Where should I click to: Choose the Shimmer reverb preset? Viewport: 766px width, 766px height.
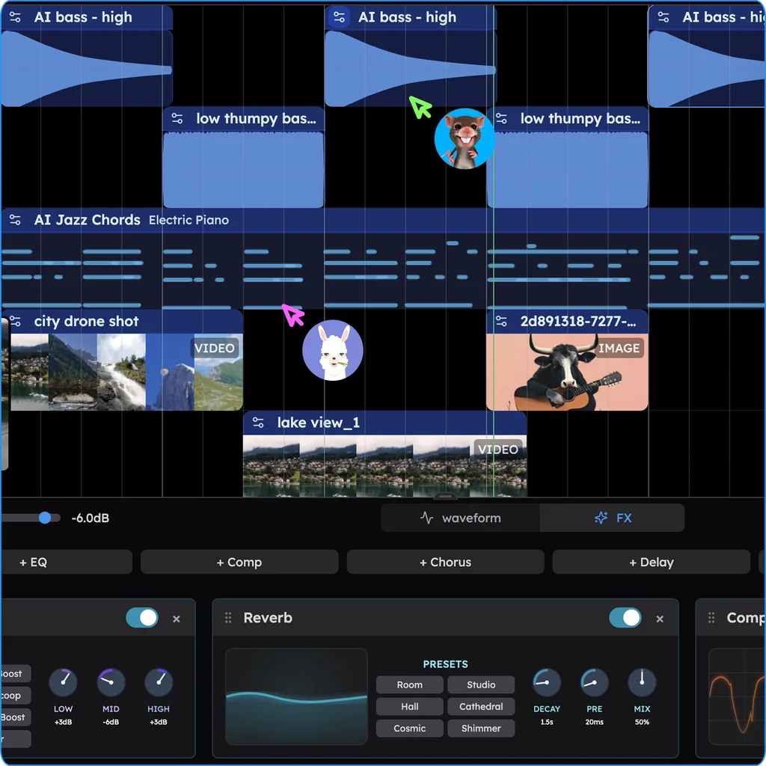point(481,729)
